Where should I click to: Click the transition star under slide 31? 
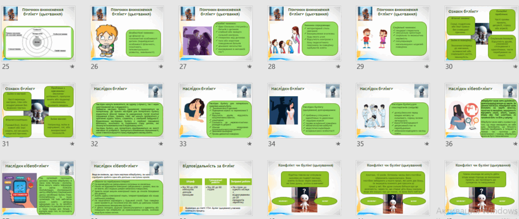coord(72,144)
